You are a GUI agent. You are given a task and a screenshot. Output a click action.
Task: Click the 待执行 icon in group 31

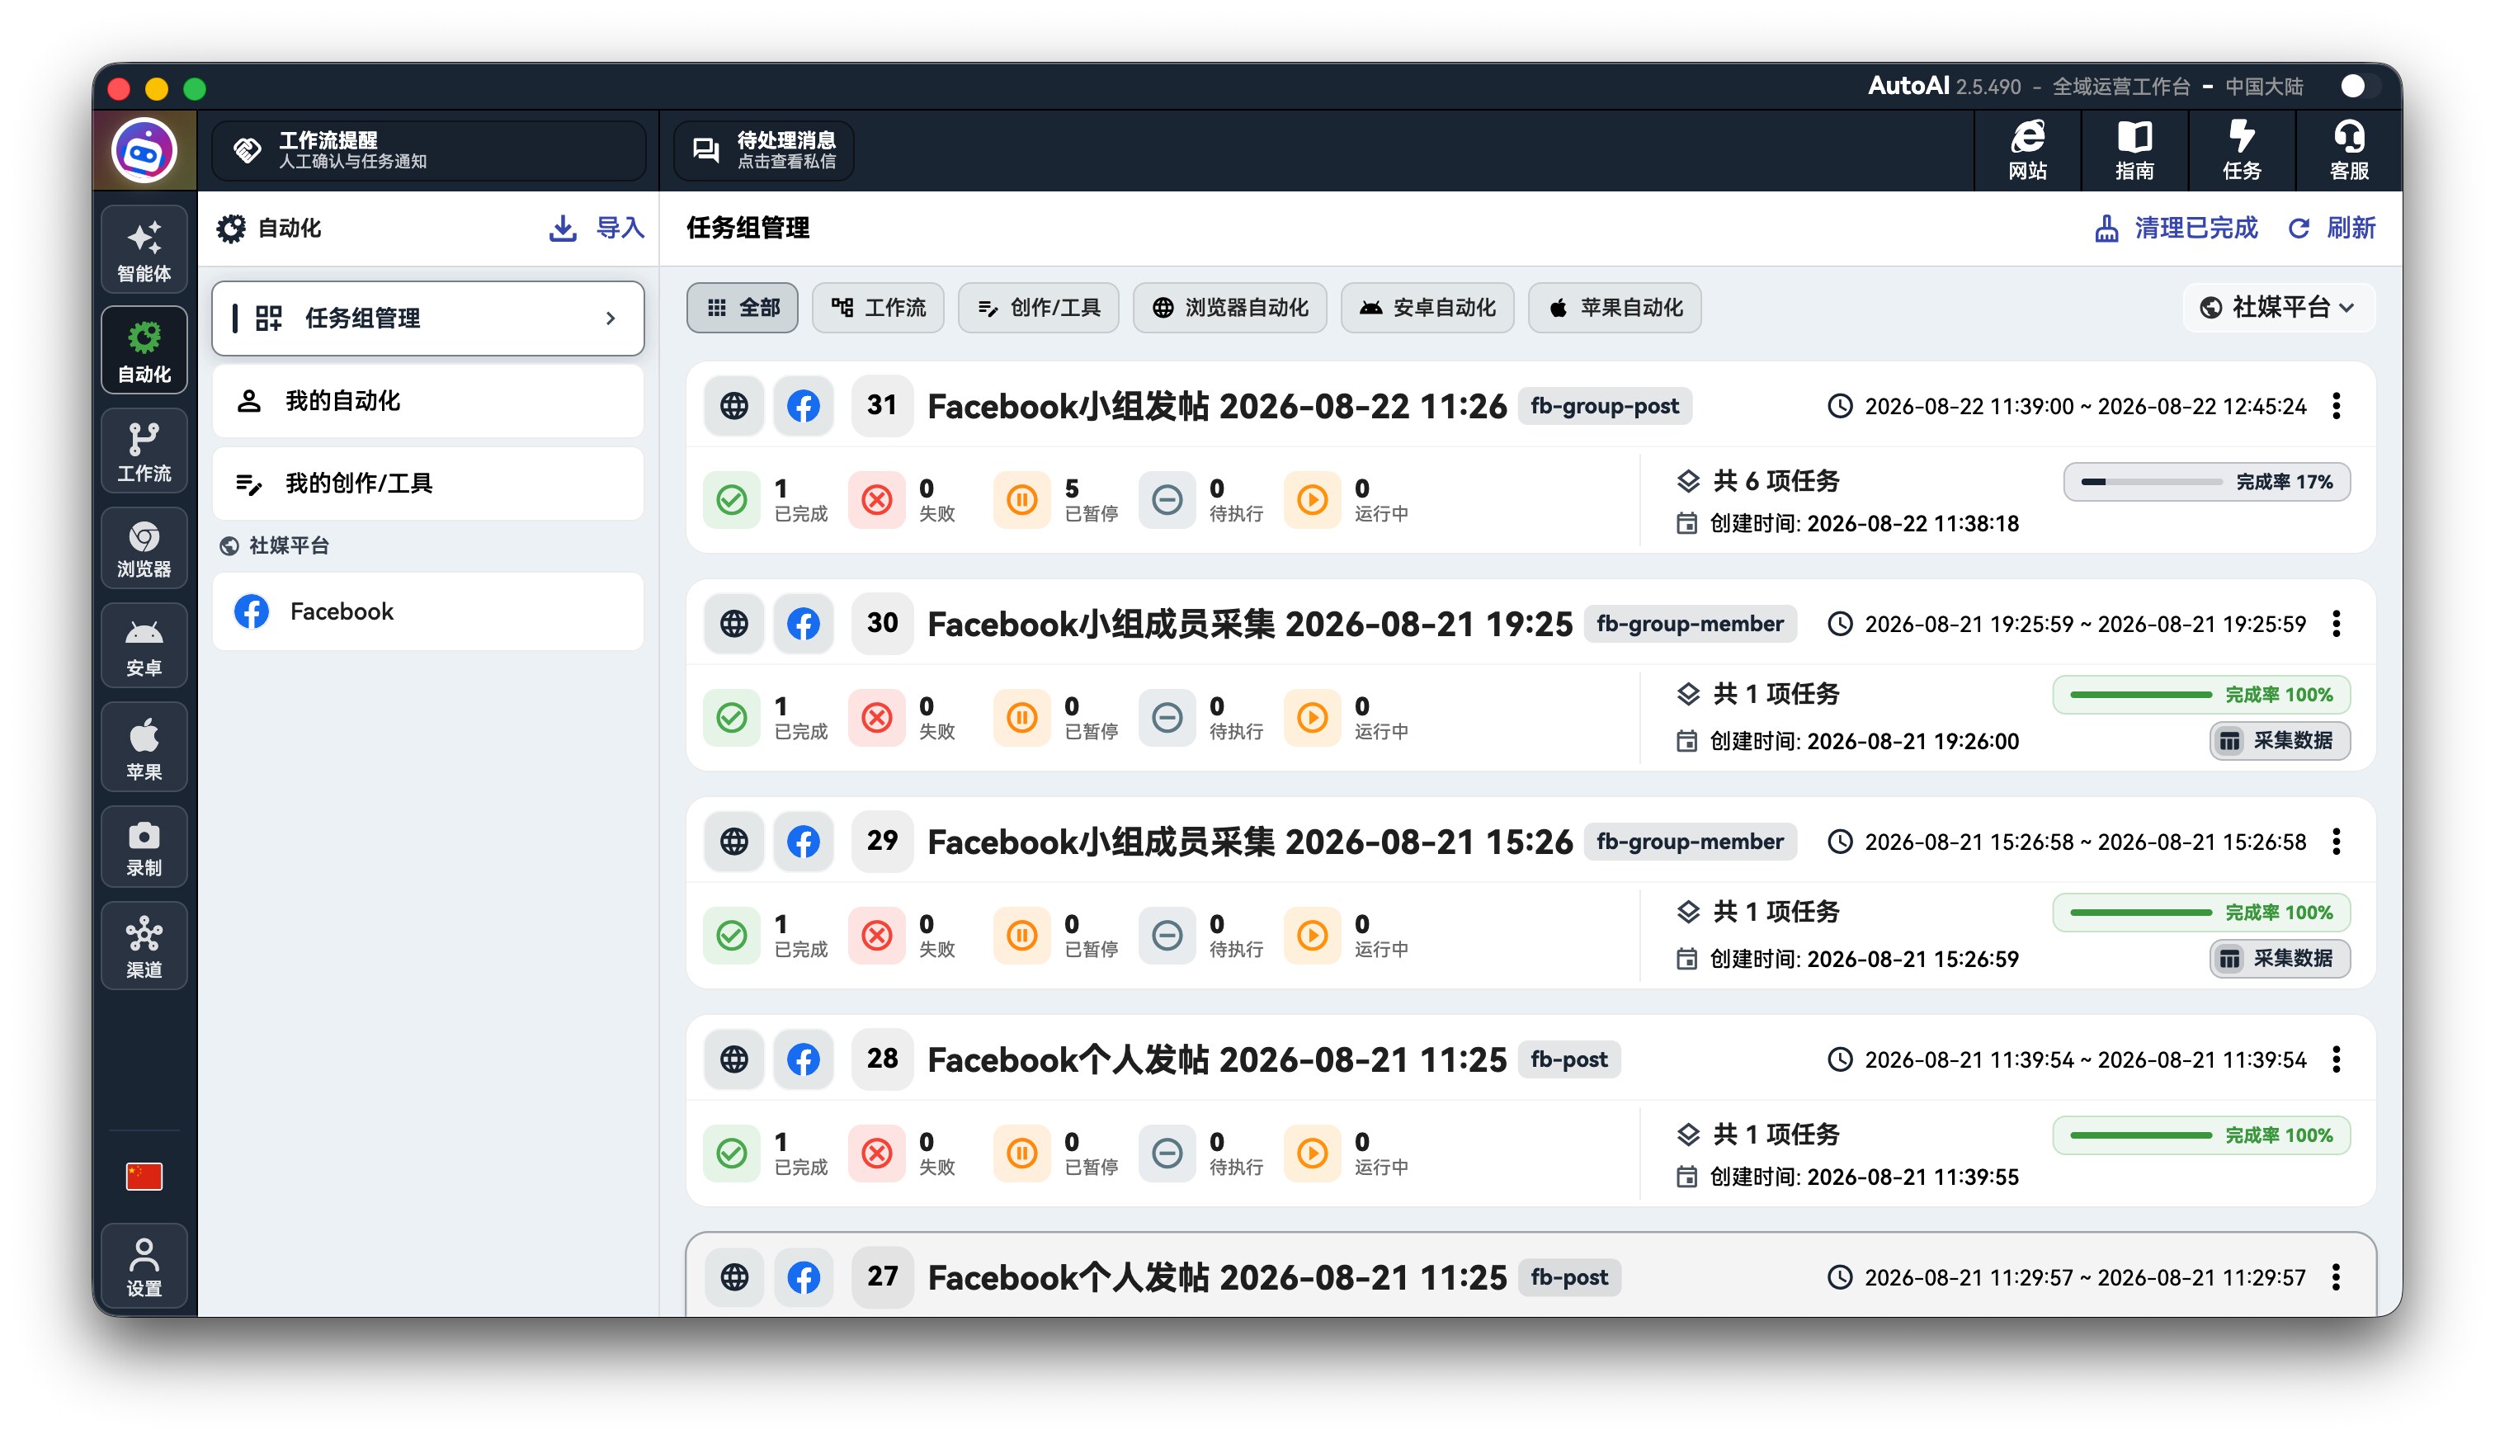[1167, 500]
